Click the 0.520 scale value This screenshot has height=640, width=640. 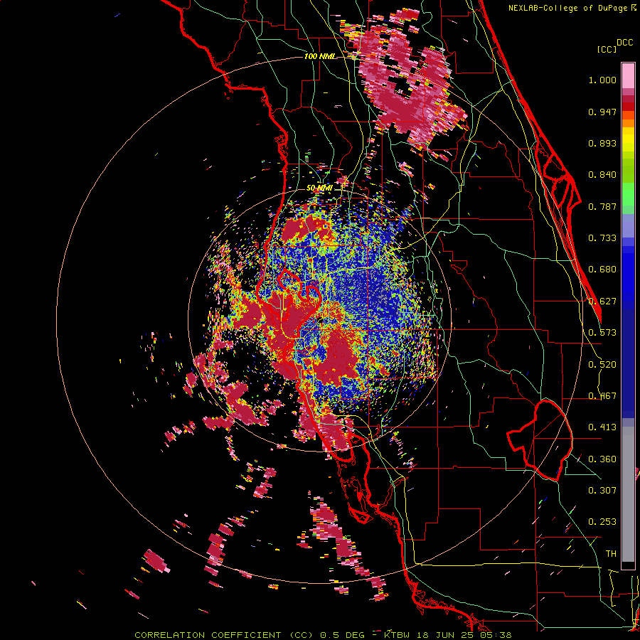602,365
